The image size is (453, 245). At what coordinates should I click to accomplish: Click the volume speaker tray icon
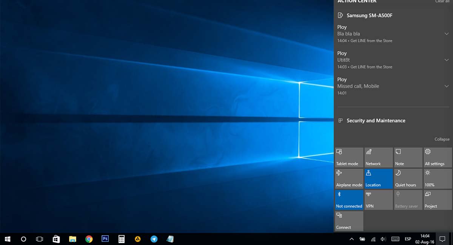point(384,239)
